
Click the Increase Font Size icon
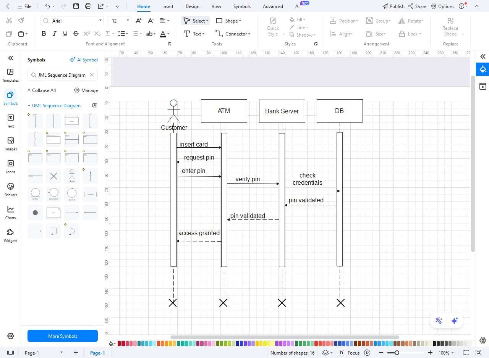click(x=139, y=21)
